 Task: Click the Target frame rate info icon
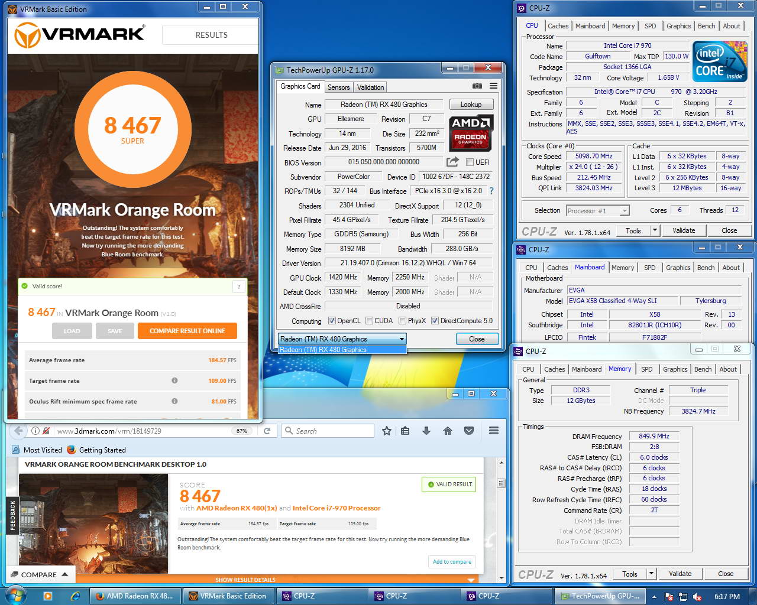point(174,380)
